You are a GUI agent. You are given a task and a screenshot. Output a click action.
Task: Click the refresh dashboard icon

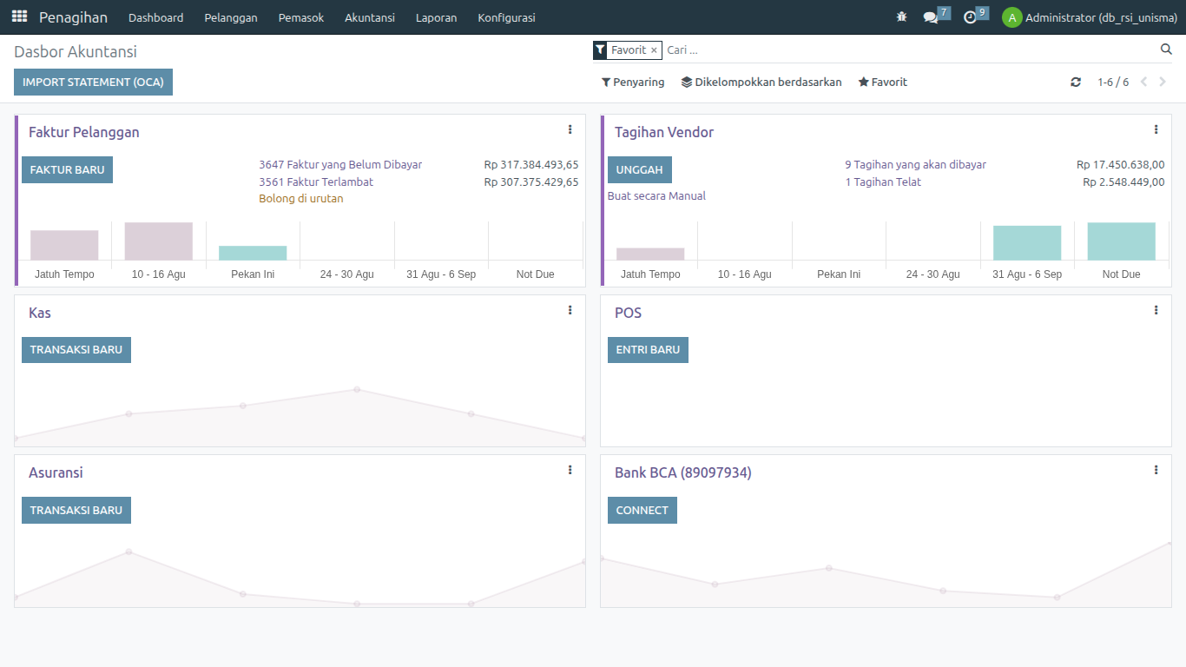1076,83
